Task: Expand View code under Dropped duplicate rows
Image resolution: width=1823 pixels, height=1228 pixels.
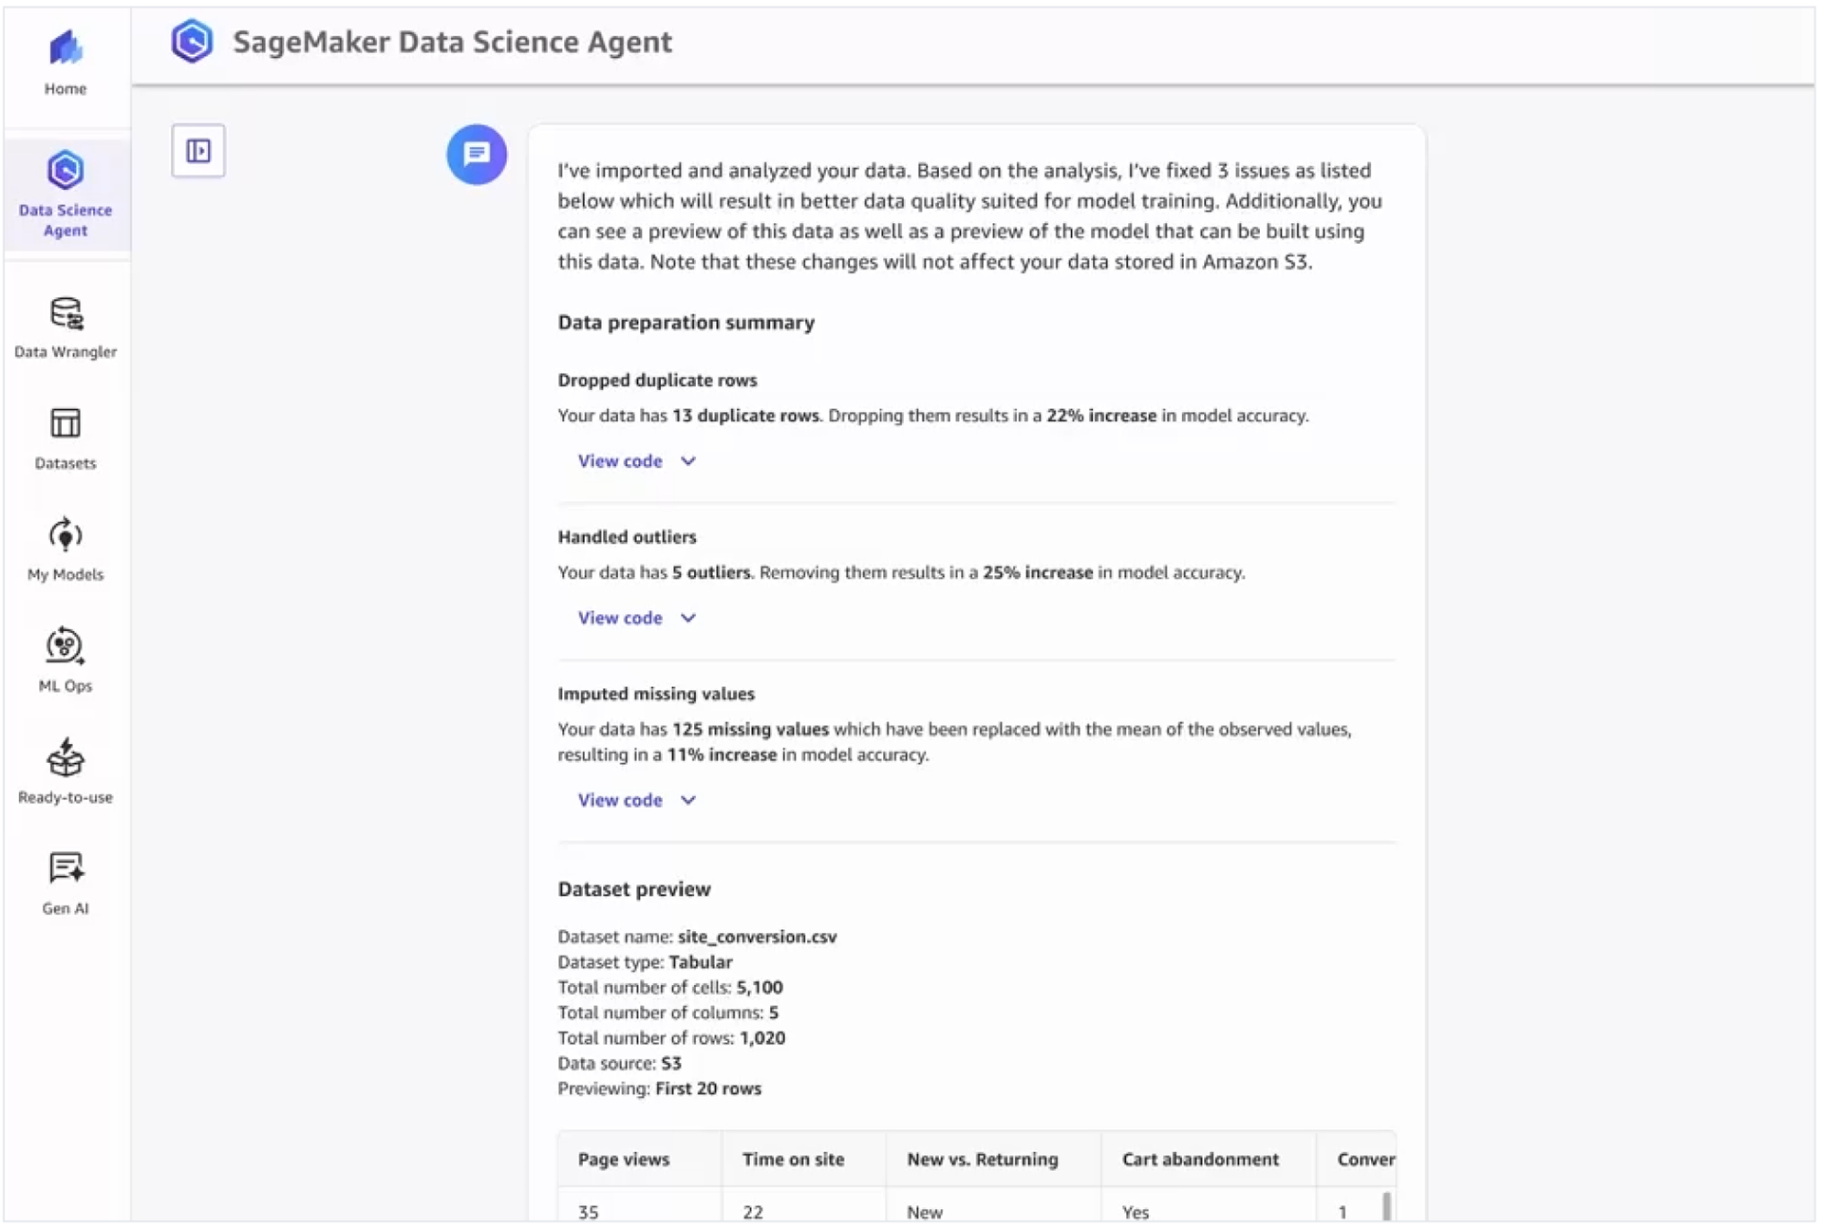Action: (x=637, y=460)
